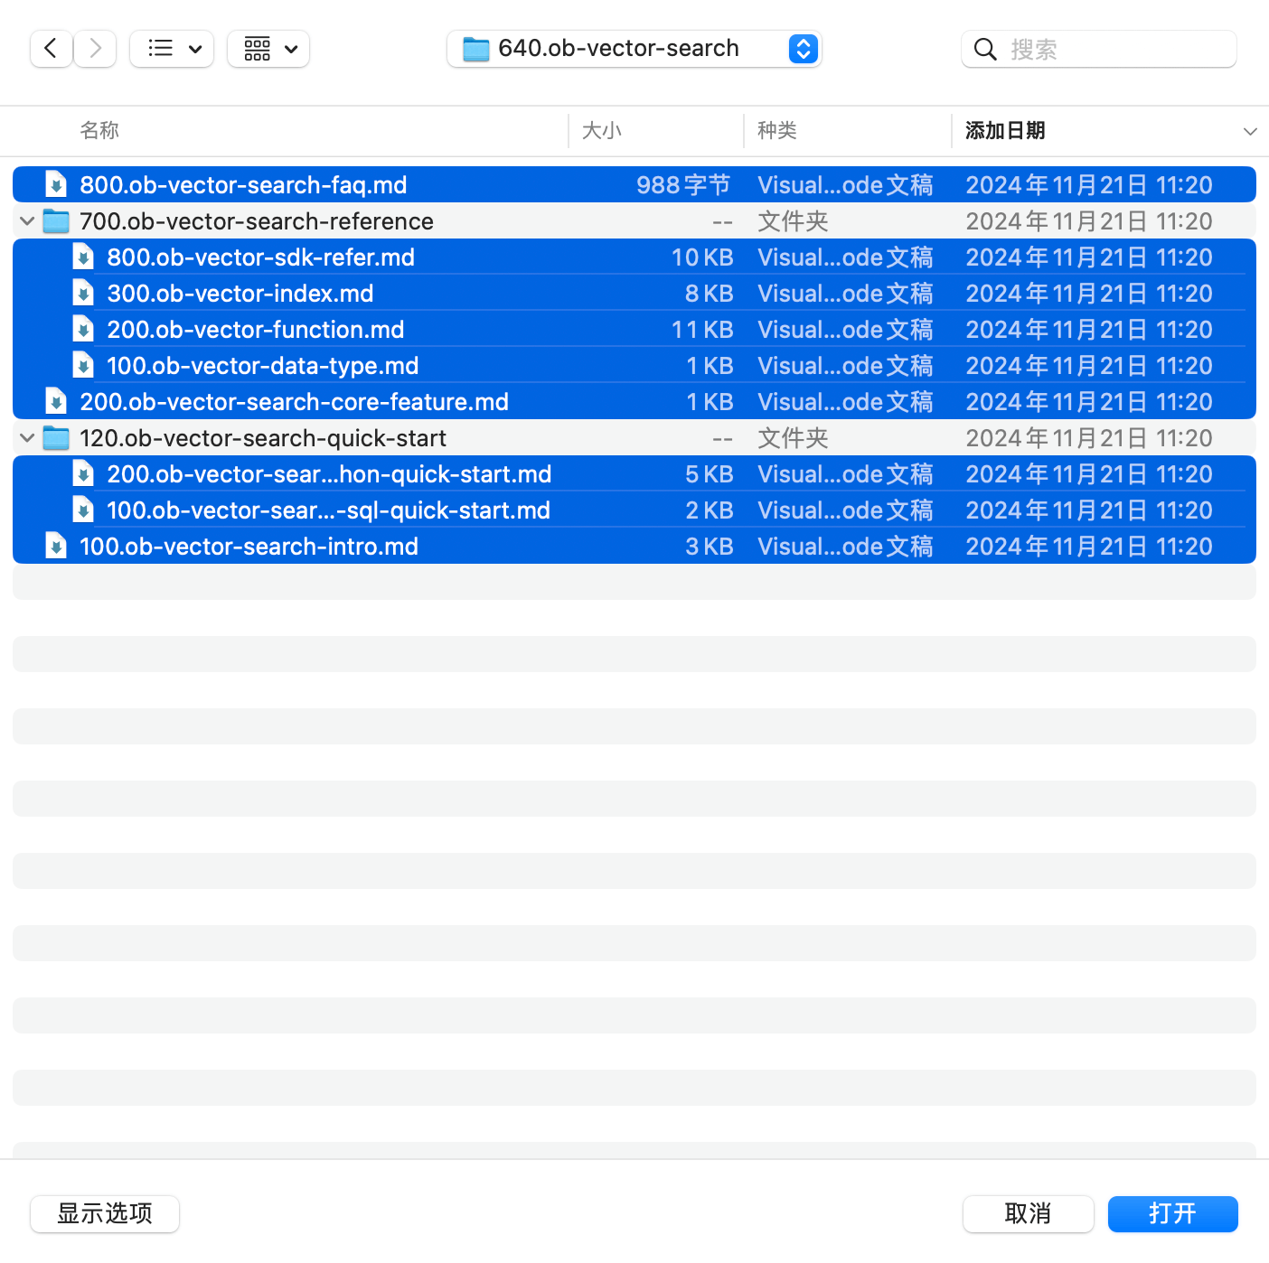Sort by the 大小 column header

point(602,131)
